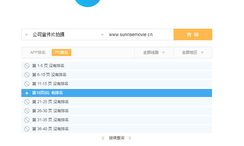Click the no-rank icon beside 第 31-35 页

(27, 120)
